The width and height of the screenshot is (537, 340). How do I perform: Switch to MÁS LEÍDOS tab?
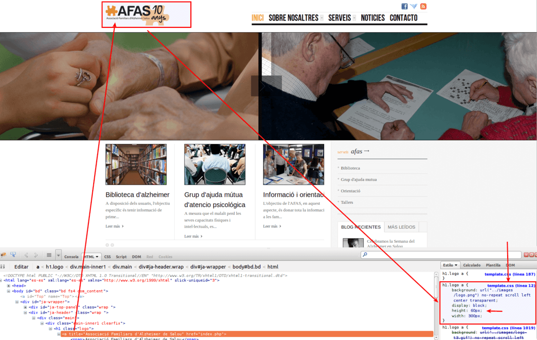401,227
